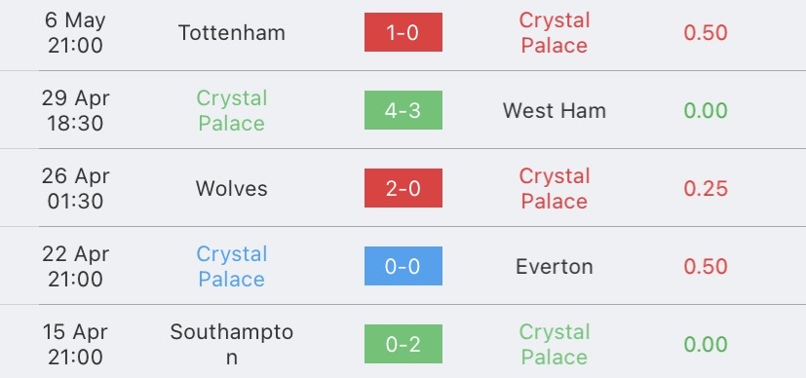Open Everton team link

tap(555, 267)
